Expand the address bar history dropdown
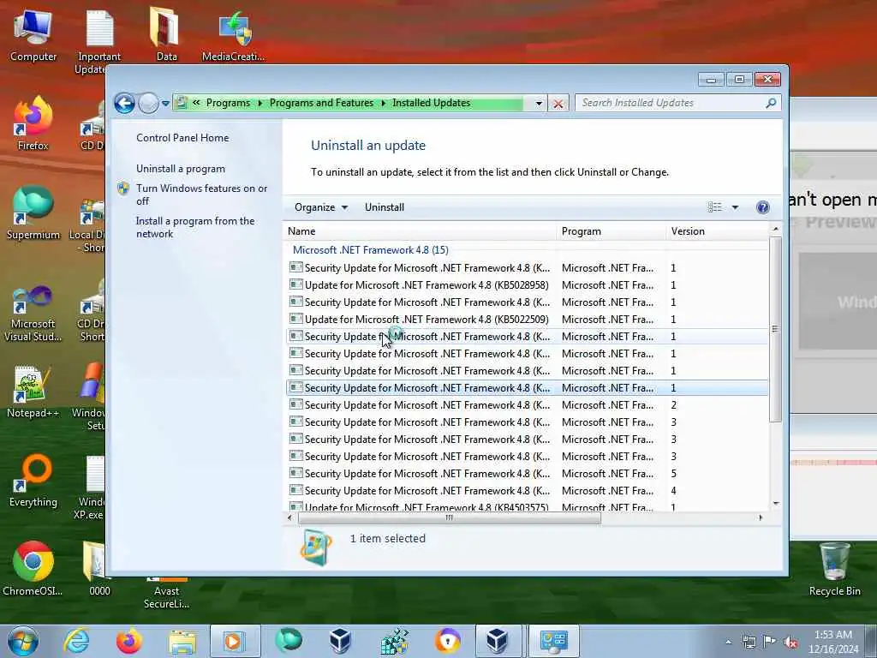 pos(539,104)
